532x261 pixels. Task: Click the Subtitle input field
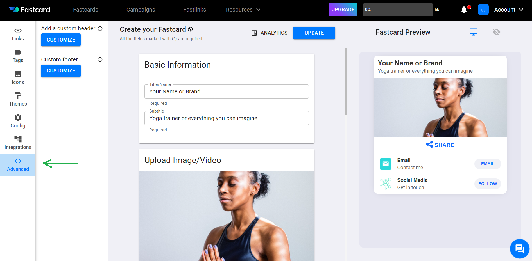pos(227,118)
